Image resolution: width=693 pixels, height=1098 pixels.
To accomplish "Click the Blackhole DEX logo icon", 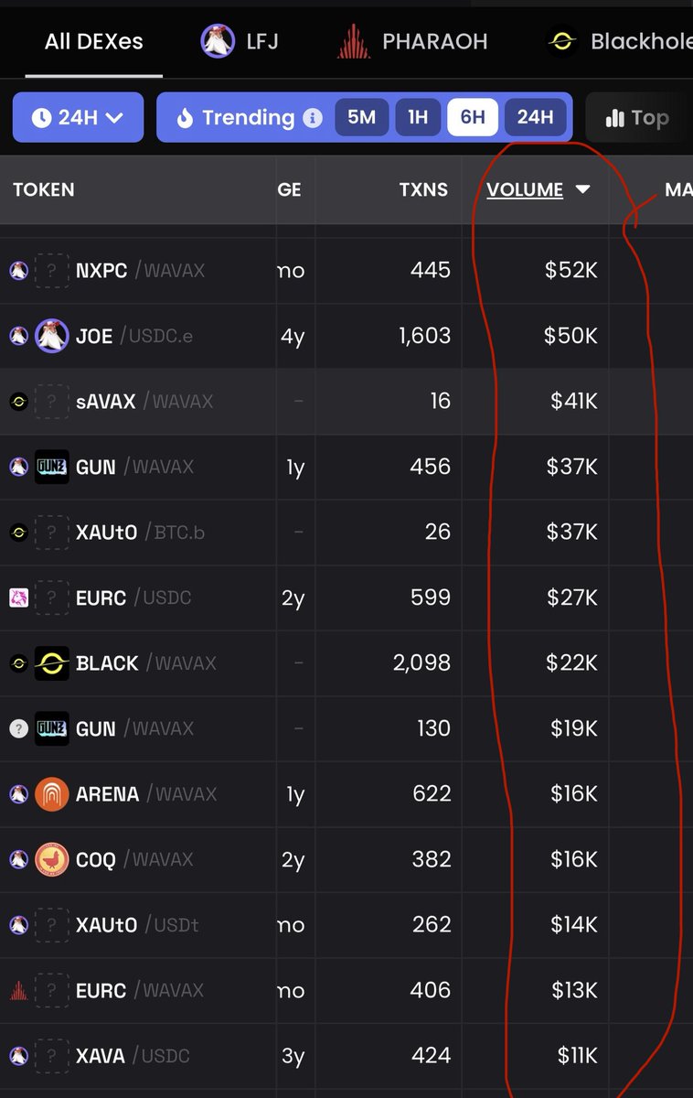I will pos(561,41).
